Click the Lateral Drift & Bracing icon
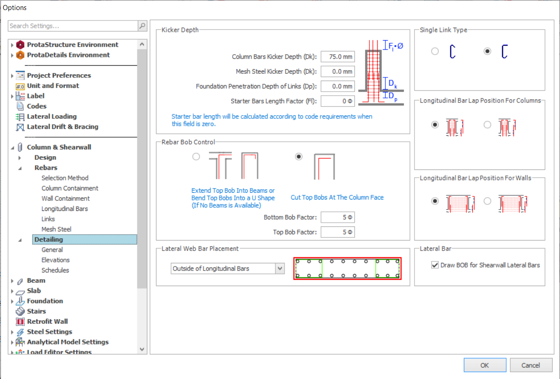This screenshot has height=379, width=560. pos(20,127)
